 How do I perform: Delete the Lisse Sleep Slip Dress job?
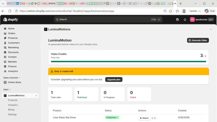155,118
